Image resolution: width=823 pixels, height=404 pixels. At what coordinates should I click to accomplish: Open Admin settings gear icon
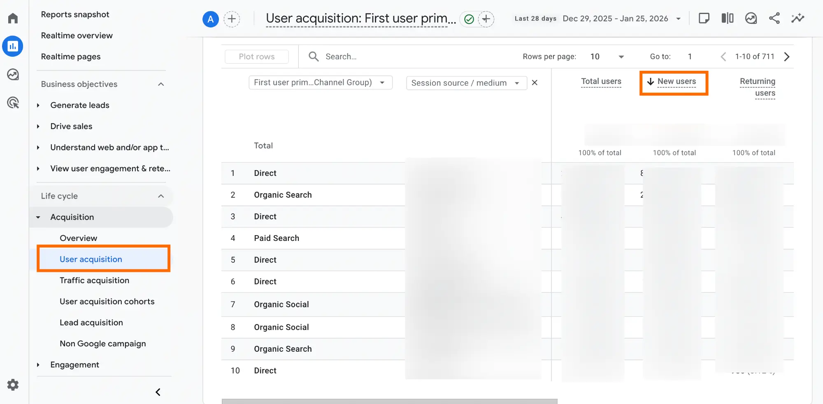click(x=13, y=385)
